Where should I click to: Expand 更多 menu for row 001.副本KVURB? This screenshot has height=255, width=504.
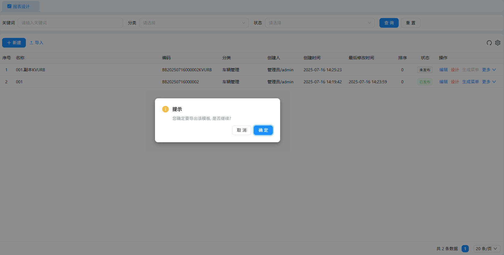(489, 70)
